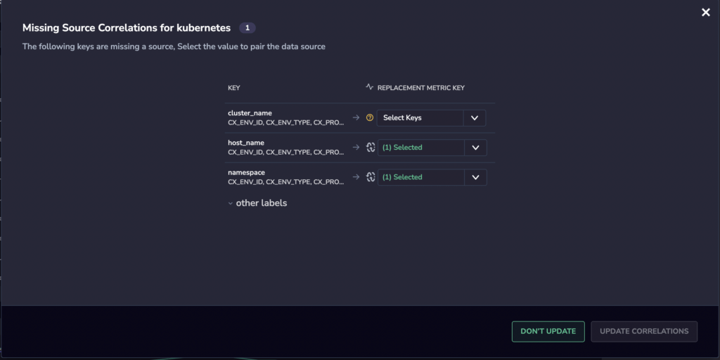Click the arrow icon beside namespace key

point(356,177)
